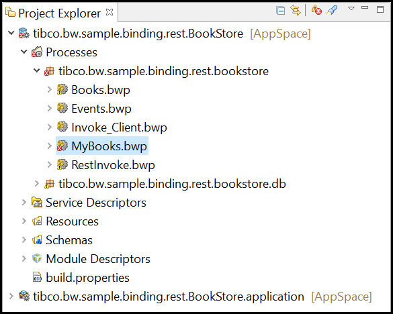Click the bookstore package icon with error
Viewport: 393px width, 314px height.
[49, 71]
